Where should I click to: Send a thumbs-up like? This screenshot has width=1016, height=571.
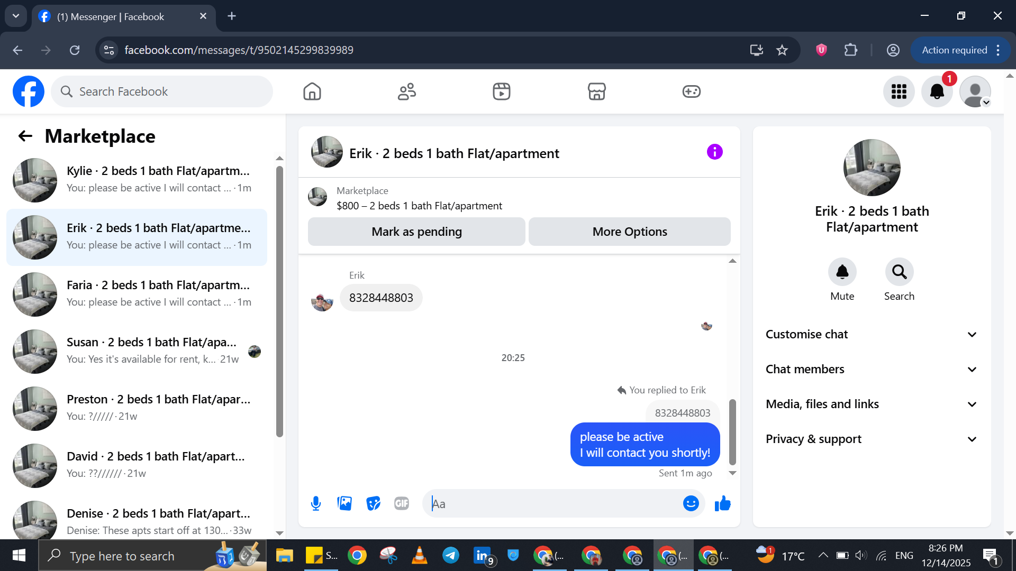722,503
